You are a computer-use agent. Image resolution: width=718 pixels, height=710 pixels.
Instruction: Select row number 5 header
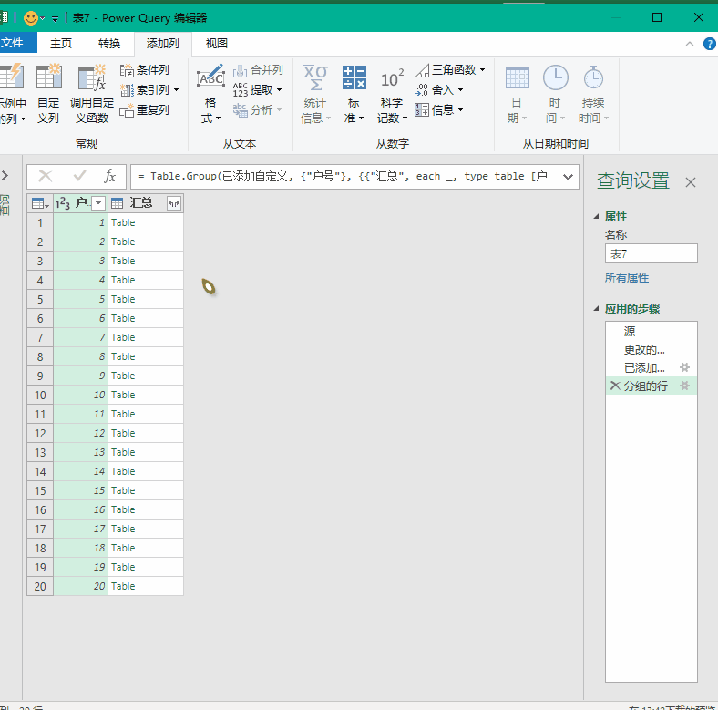coord(40,299)
